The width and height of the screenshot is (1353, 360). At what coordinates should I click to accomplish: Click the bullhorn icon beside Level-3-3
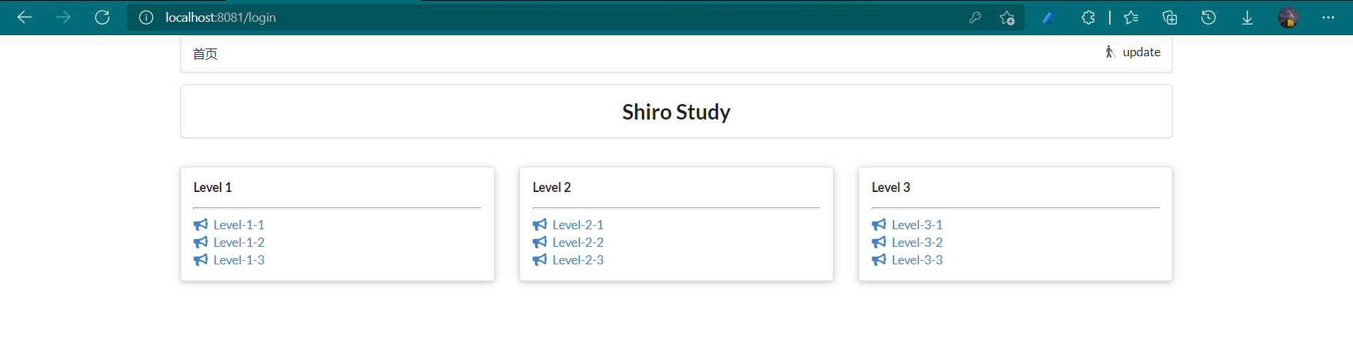tap(879, 260)
